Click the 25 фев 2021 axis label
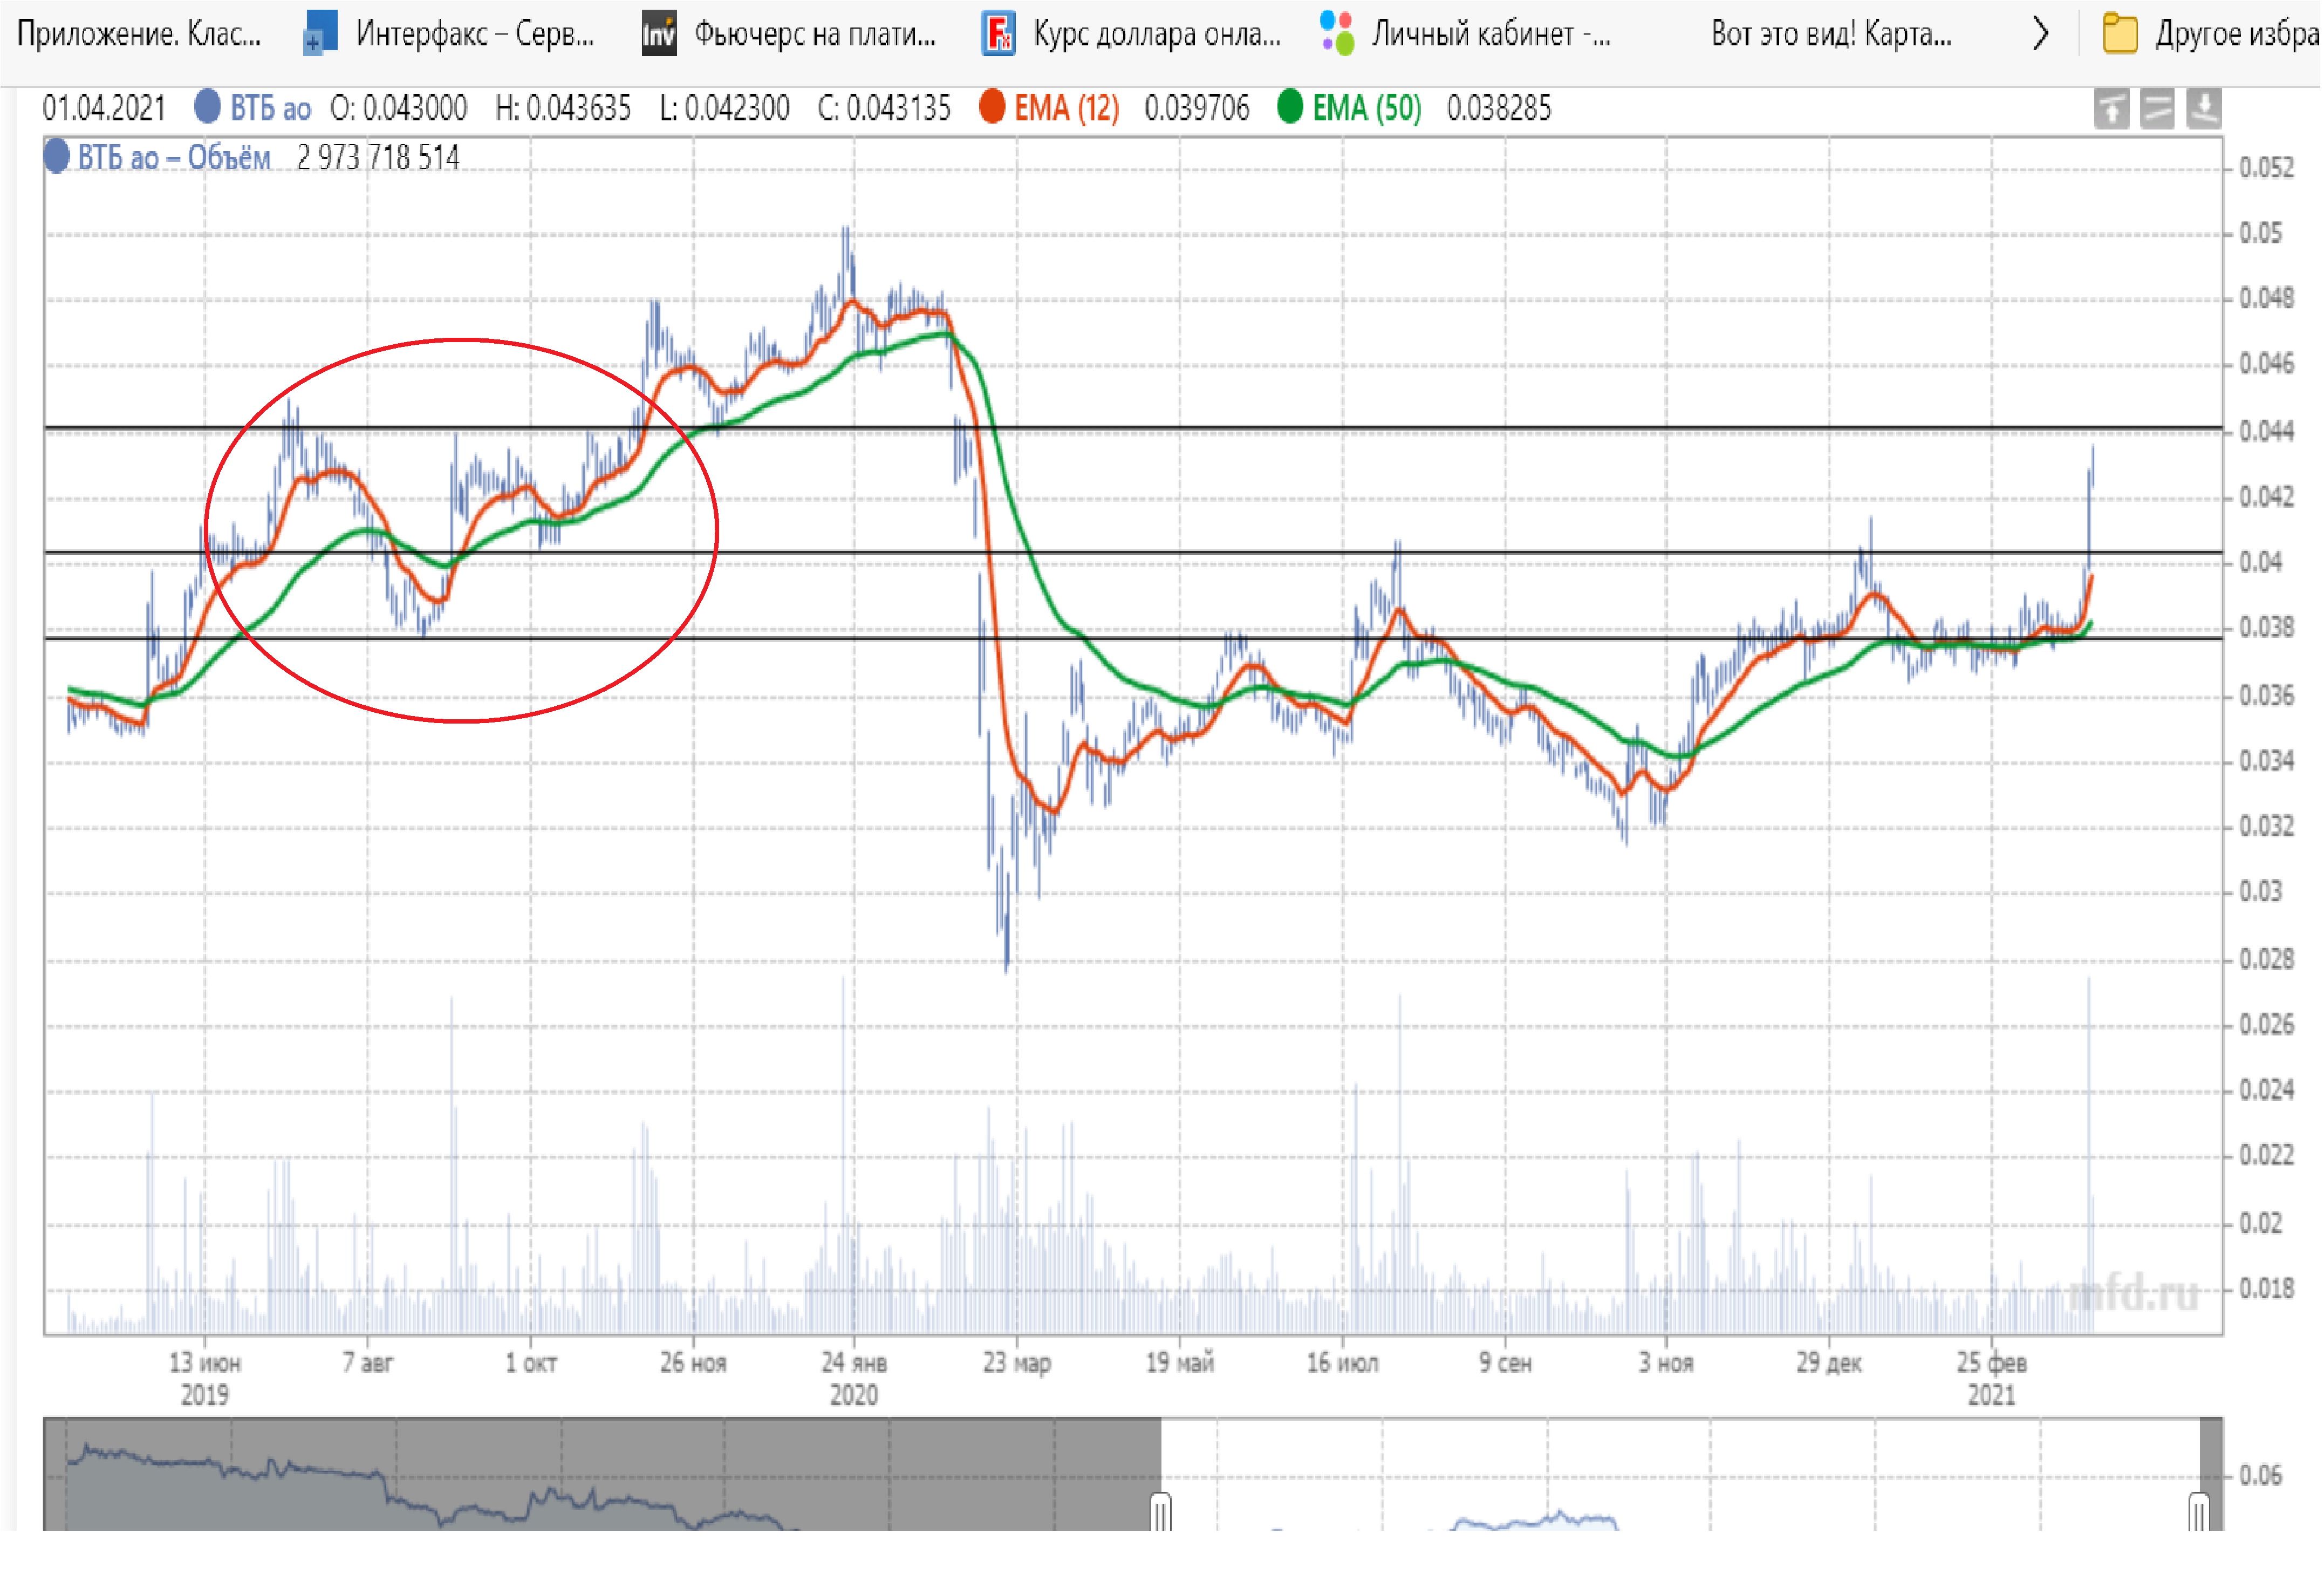 (x=1992, y=1378)
